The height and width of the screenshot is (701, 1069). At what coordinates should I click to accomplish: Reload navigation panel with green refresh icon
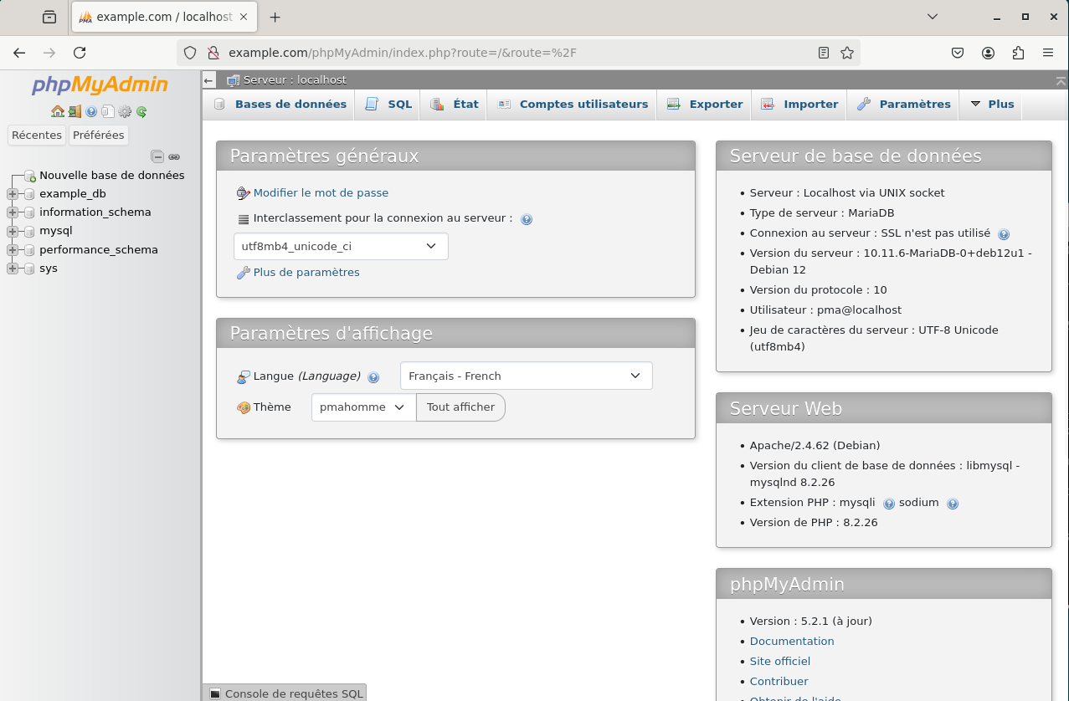(x=141, y=111)
